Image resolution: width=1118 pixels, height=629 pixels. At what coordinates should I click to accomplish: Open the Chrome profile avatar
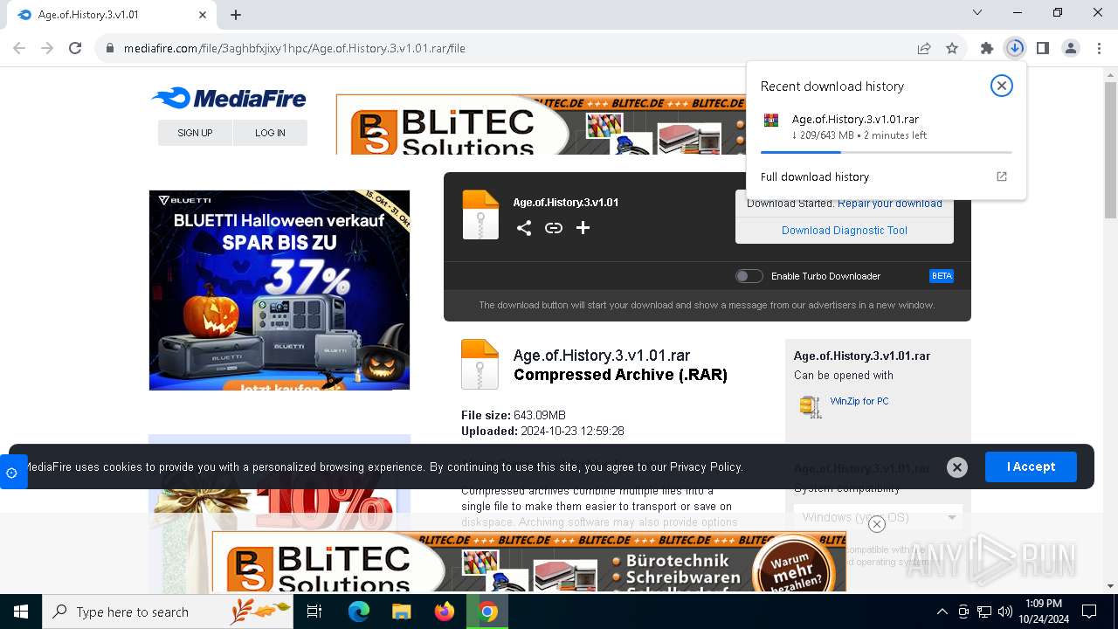(x=1071, y=48)
